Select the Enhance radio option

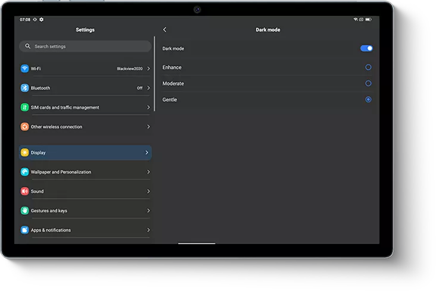368,67
